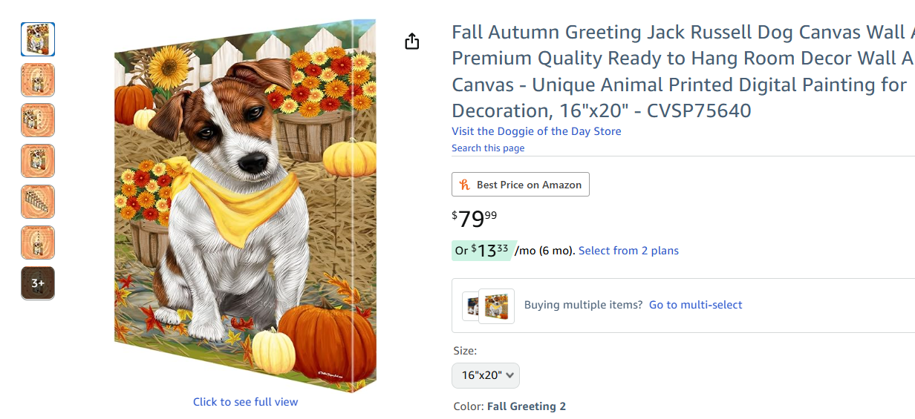Open the 16"x20" Size dropdown
This screenshot has width=915, height=419.
click(x=486, y=375)
